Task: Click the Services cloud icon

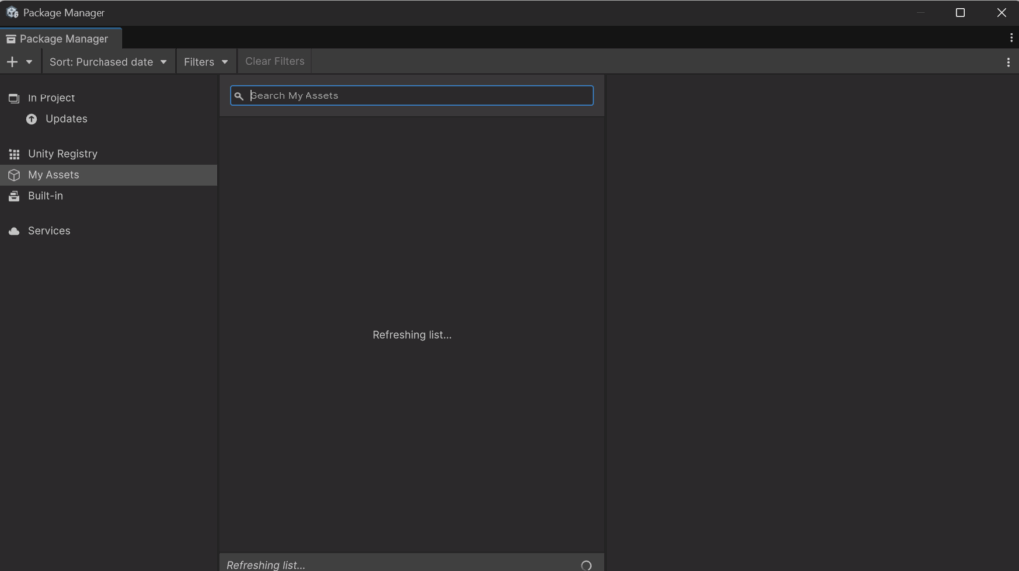Action: click(14, 231)
